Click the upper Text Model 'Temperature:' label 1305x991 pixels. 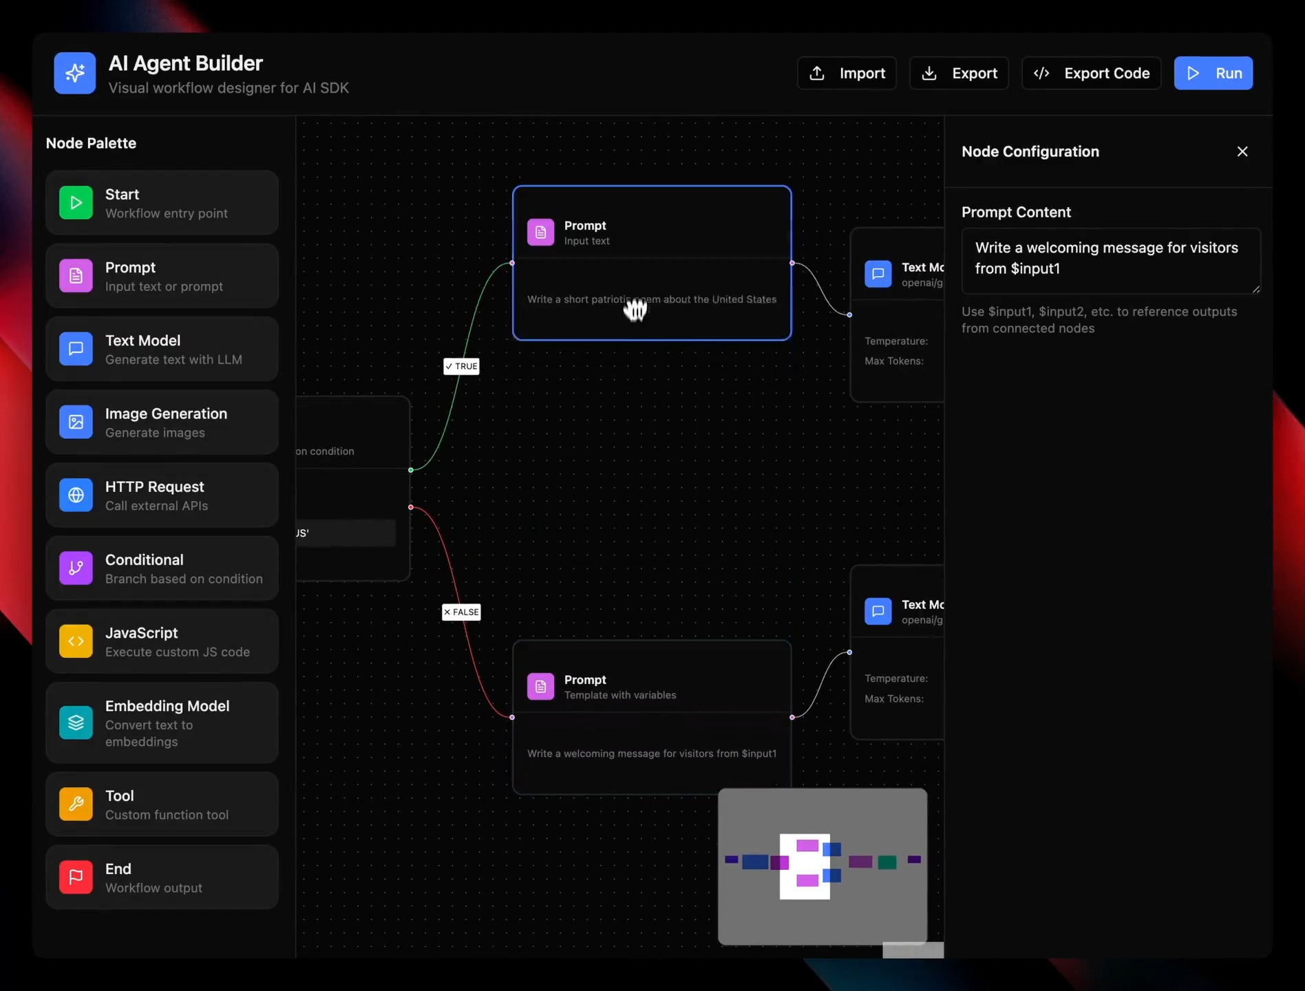coord(896,341)
